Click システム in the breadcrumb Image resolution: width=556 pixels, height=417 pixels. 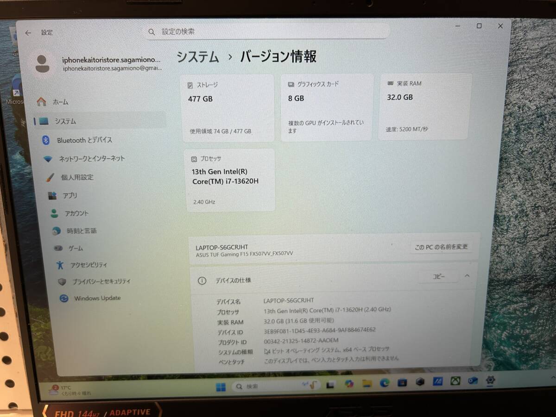click(198, 57)
